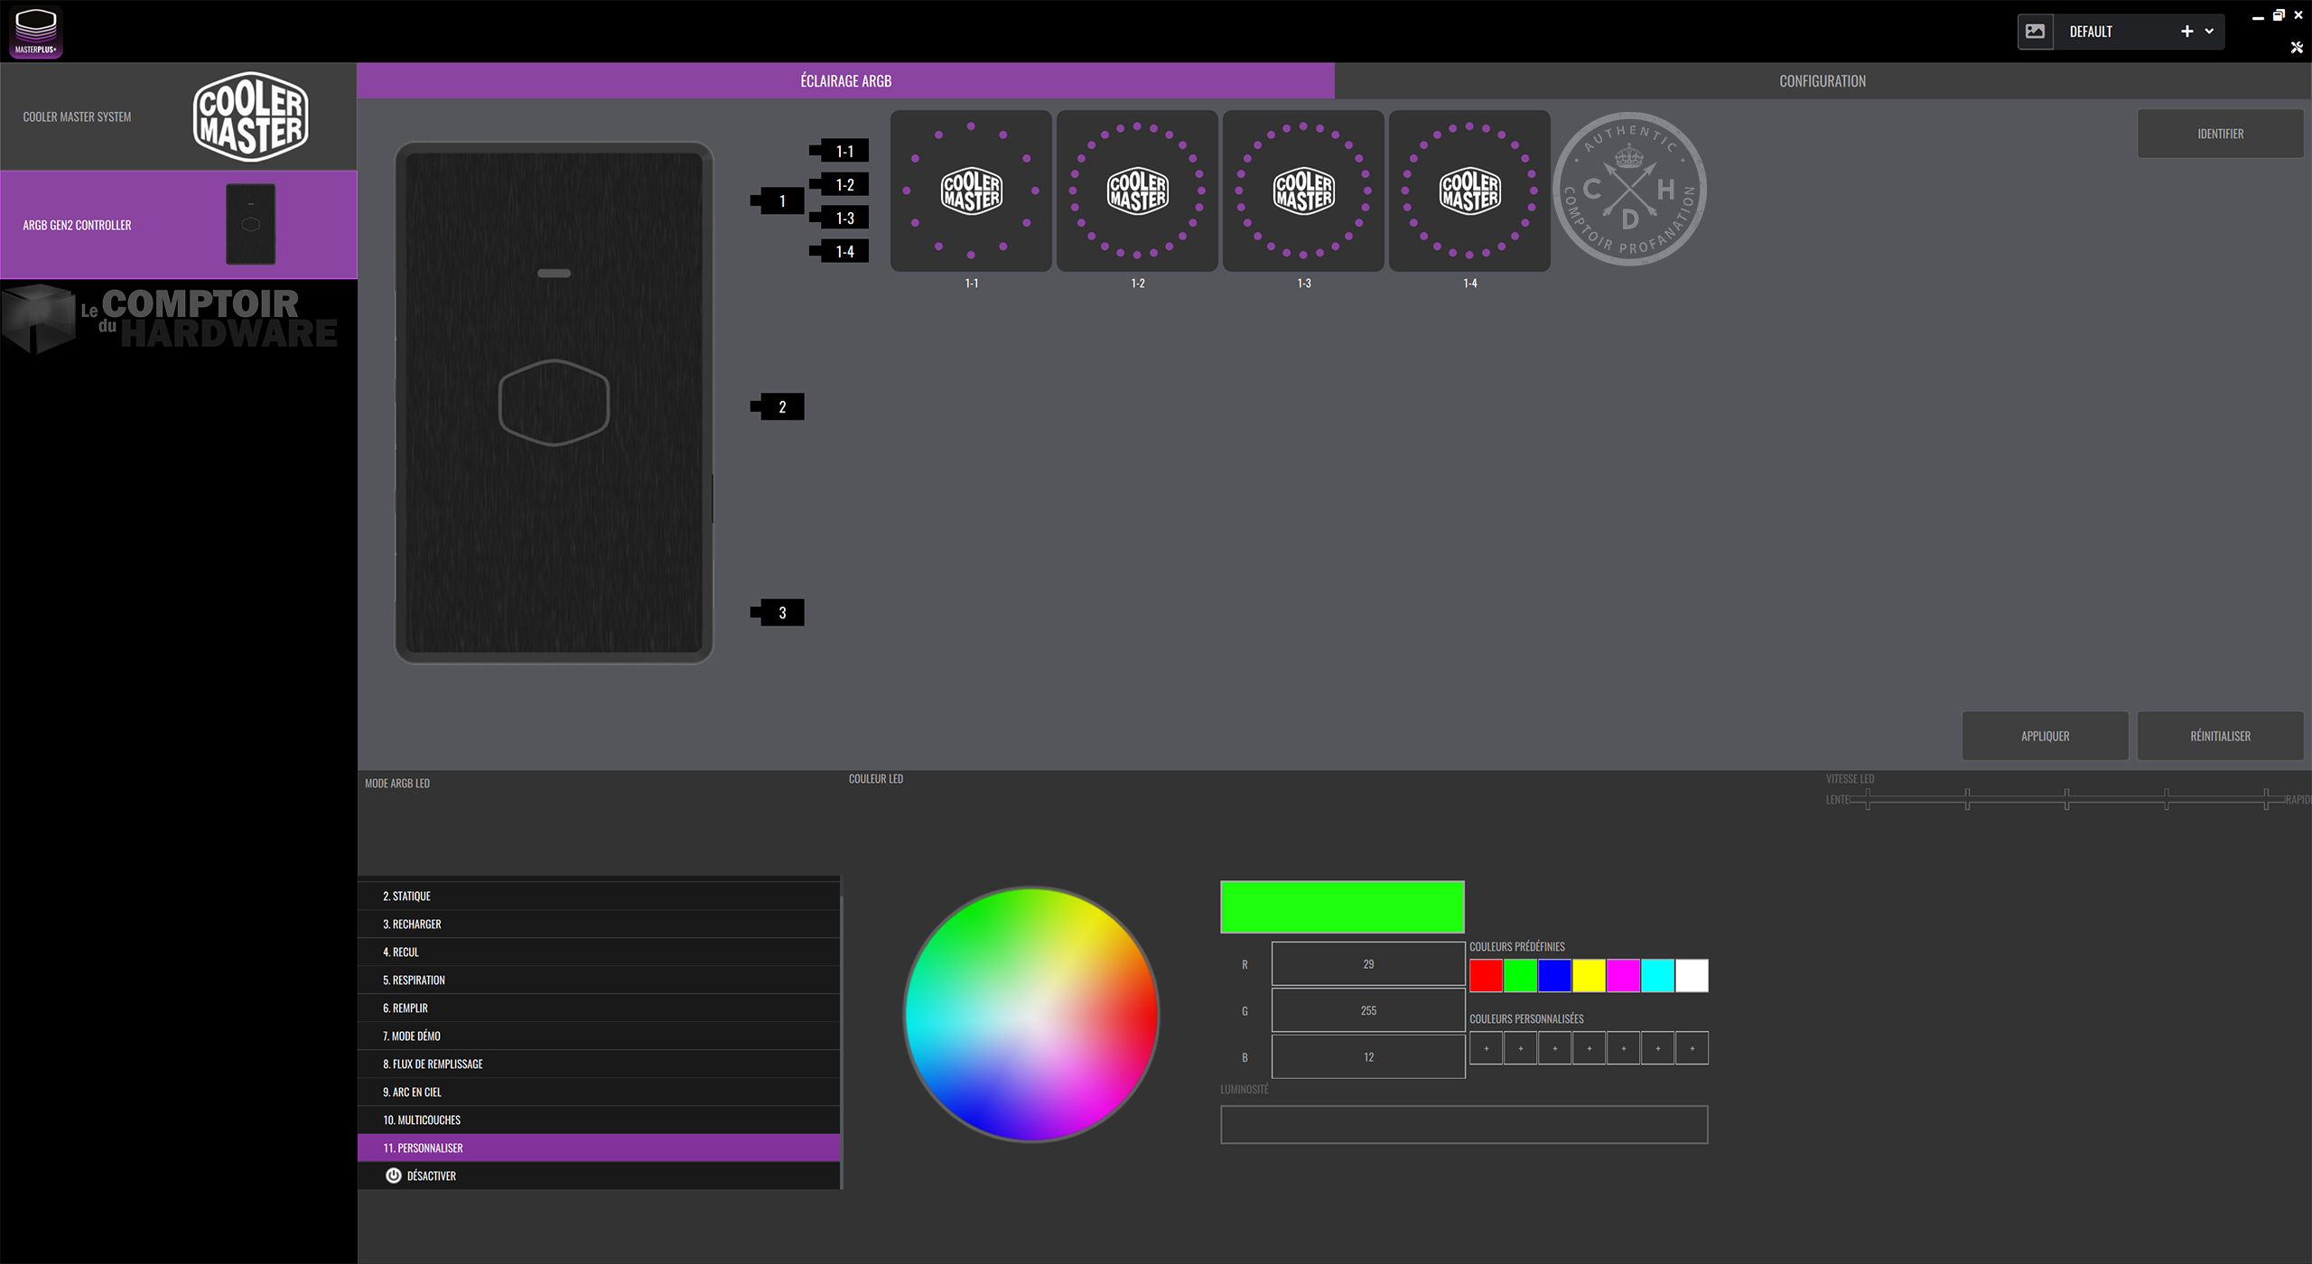Switch to the Configuration tab
Viewport: 2312px width, 1264px height.
[x=1822, y=81]
